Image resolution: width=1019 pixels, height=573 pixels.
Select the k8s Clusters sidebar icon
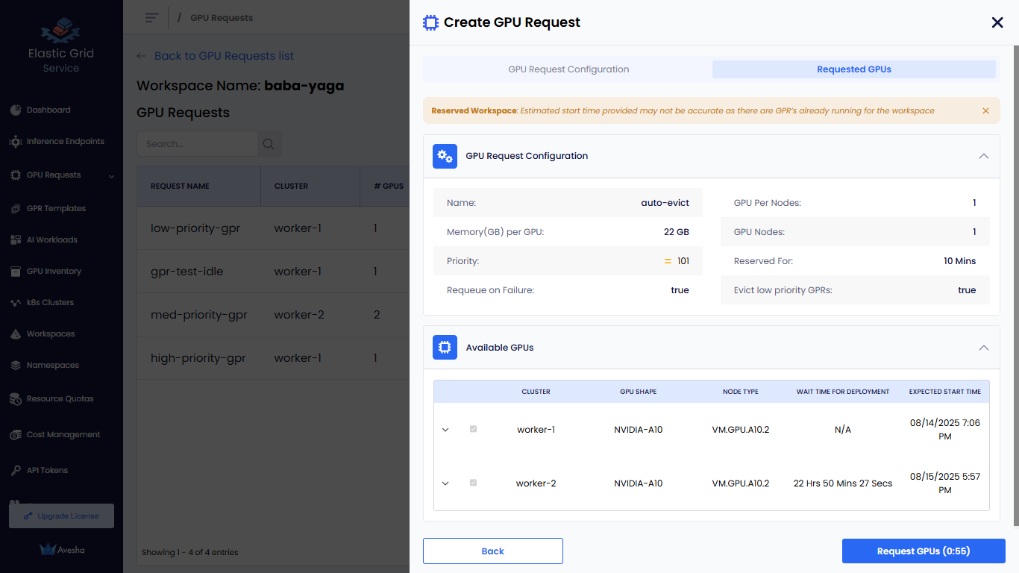tap(16, 303)
